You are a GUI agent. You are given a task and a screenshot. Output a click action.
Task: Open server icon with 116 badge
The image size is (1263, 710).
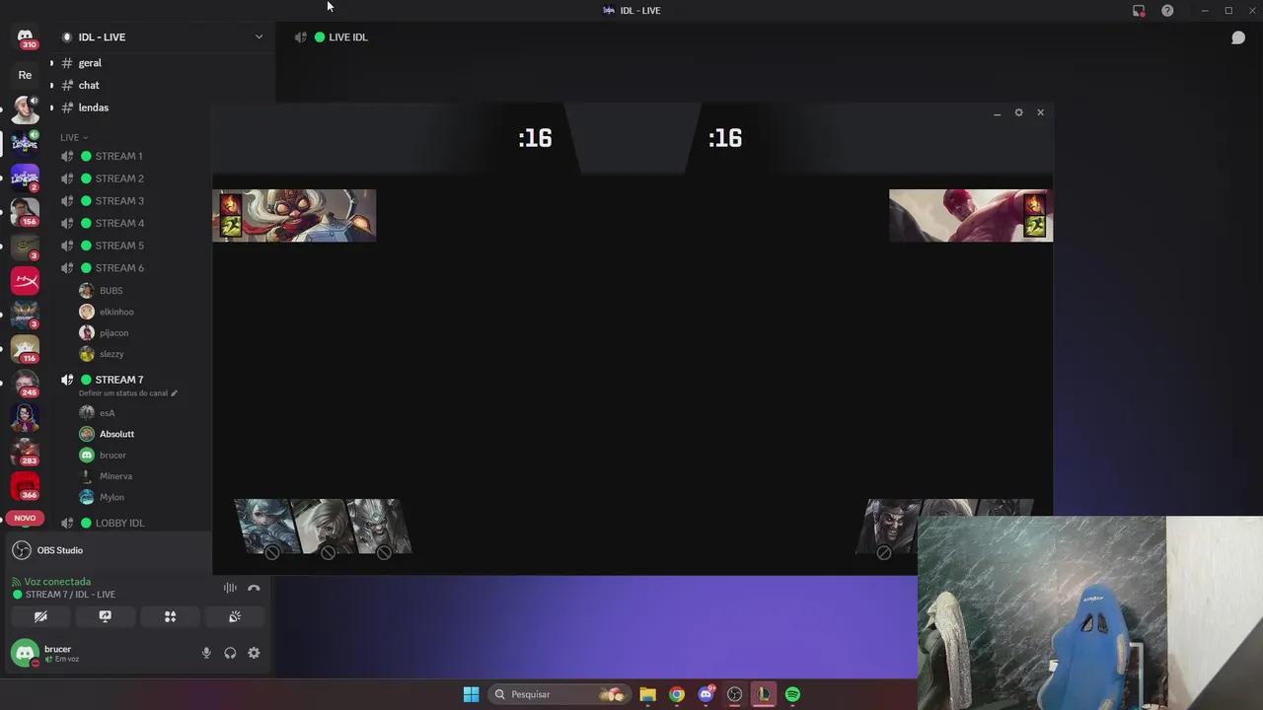(x=25, y=349)
